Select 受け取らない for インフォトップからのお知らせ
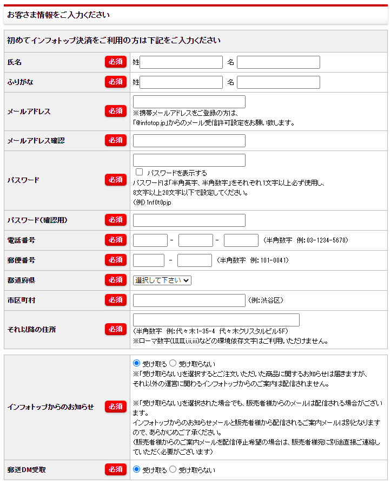This screenshot has width=391, height=484. tap(173, 363)
